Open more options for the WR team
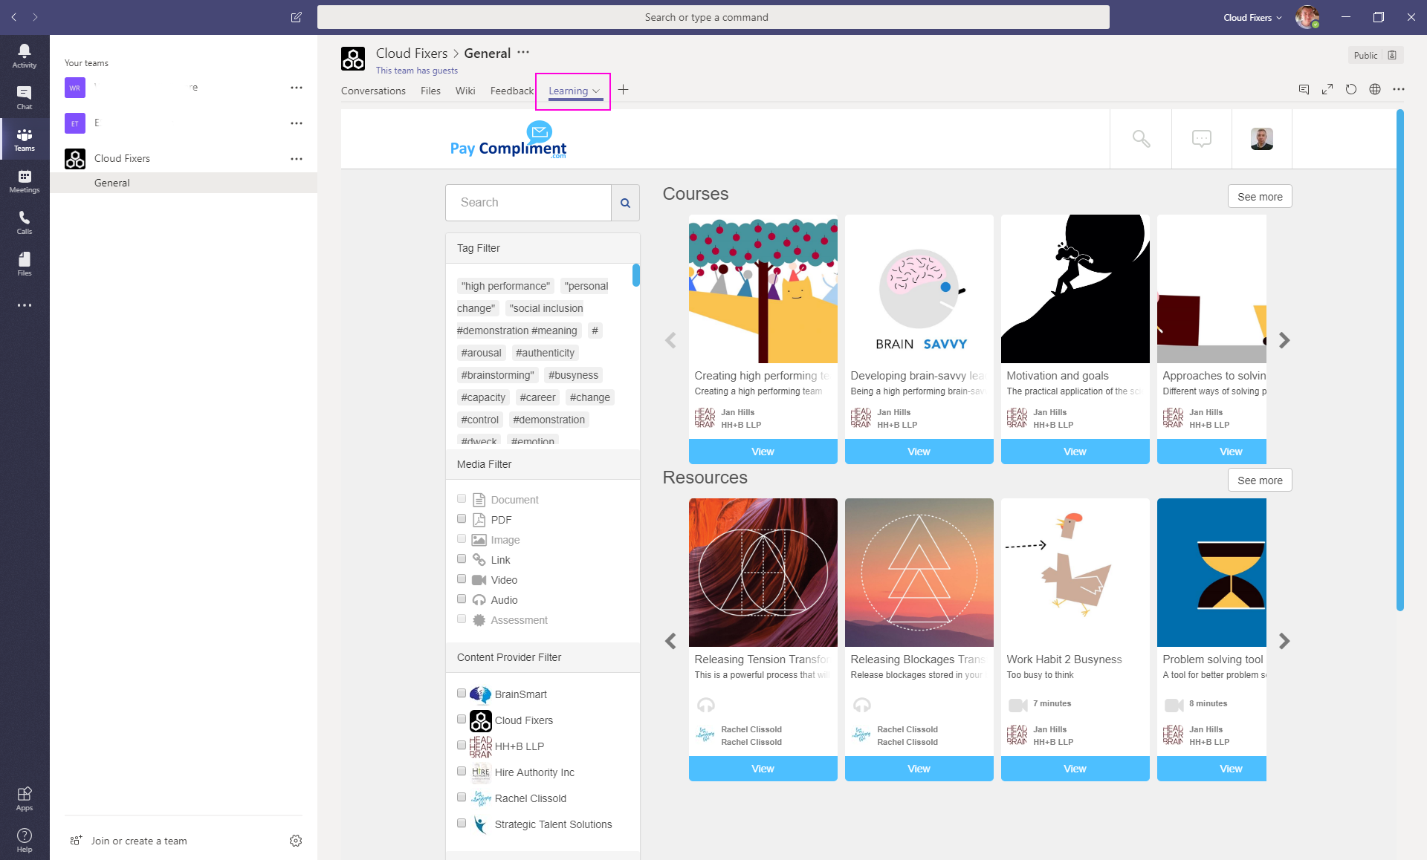This screenshot has height=860, width=1427. pyautogui.click(x=297, y=88)
